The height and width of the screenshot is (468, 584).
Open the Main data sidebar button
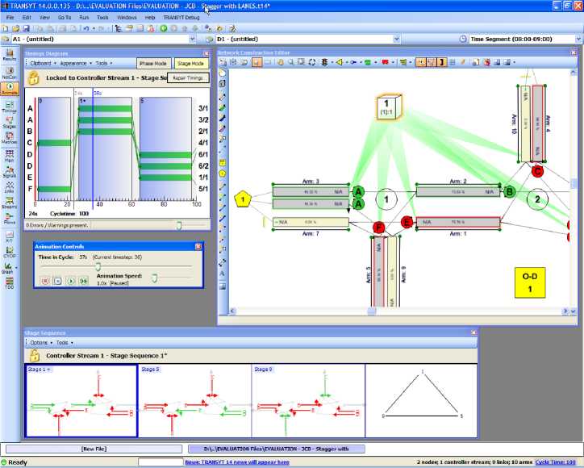[10, 156]
